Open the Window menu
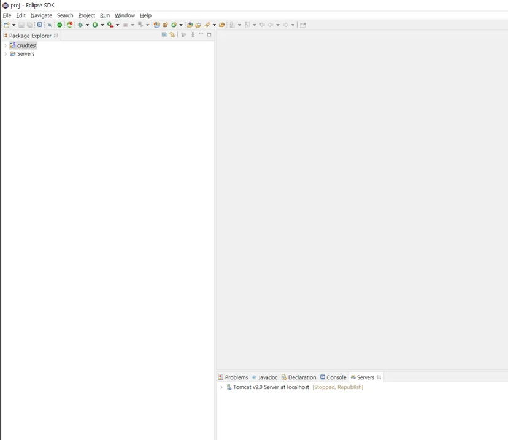 125,15
